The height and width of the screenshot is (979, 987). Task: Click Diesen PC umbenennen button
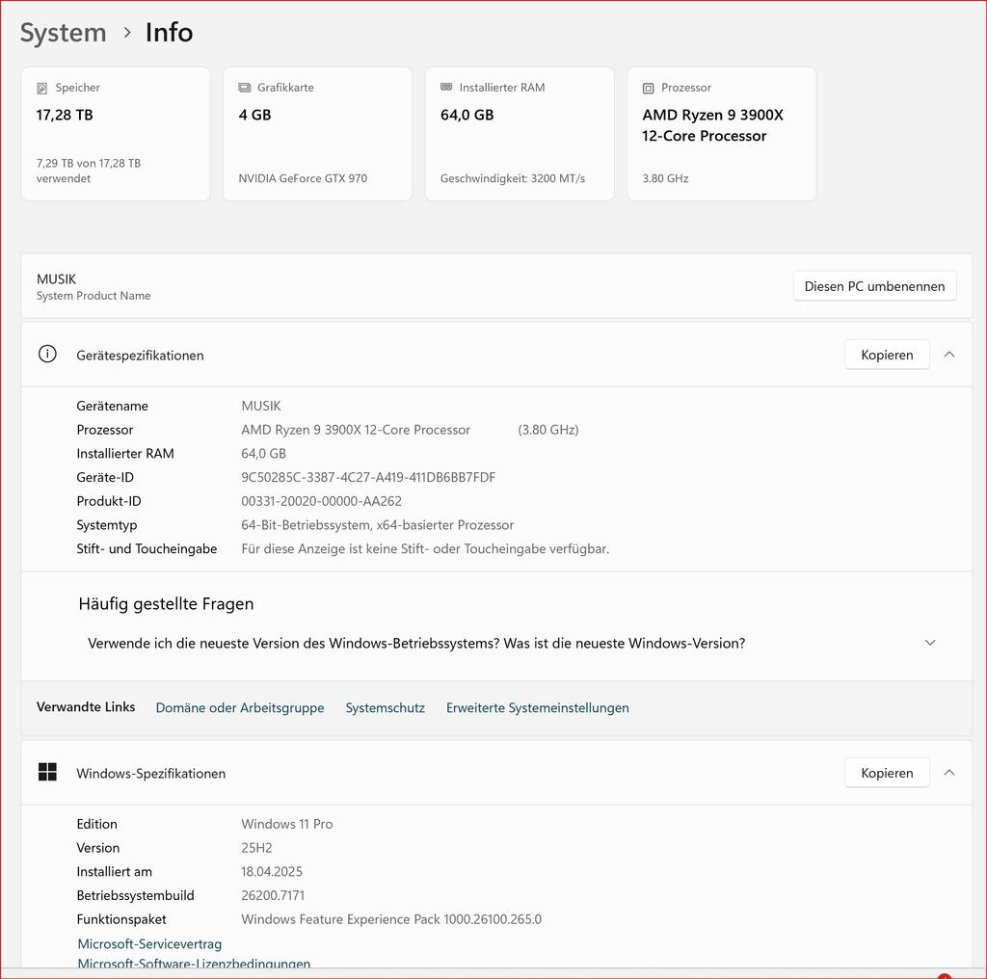coord(874,286)
